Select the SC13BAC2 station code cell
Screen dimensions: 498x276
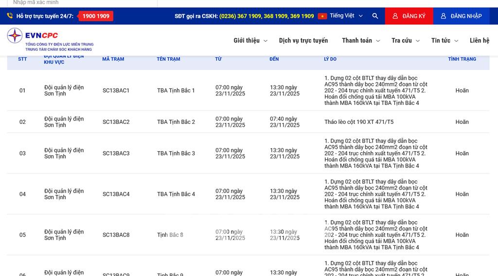116,122
